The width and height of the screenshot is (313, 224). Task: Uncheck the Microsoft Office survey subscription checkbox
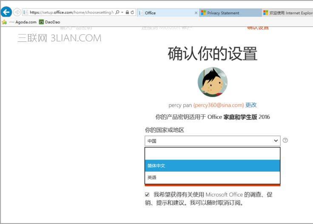click(x=147, y=195)
